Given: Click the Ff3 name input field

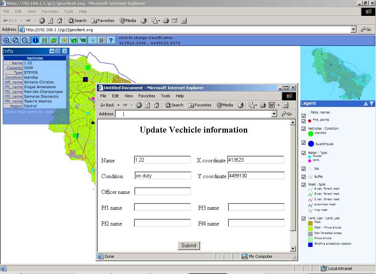Looking at the screenshot, I should coord(256,207).
